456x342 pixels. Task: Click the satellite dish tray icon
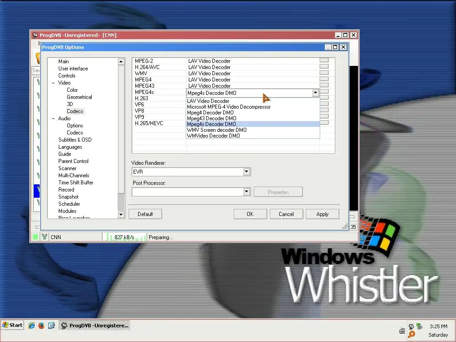[x=411, y=326]
